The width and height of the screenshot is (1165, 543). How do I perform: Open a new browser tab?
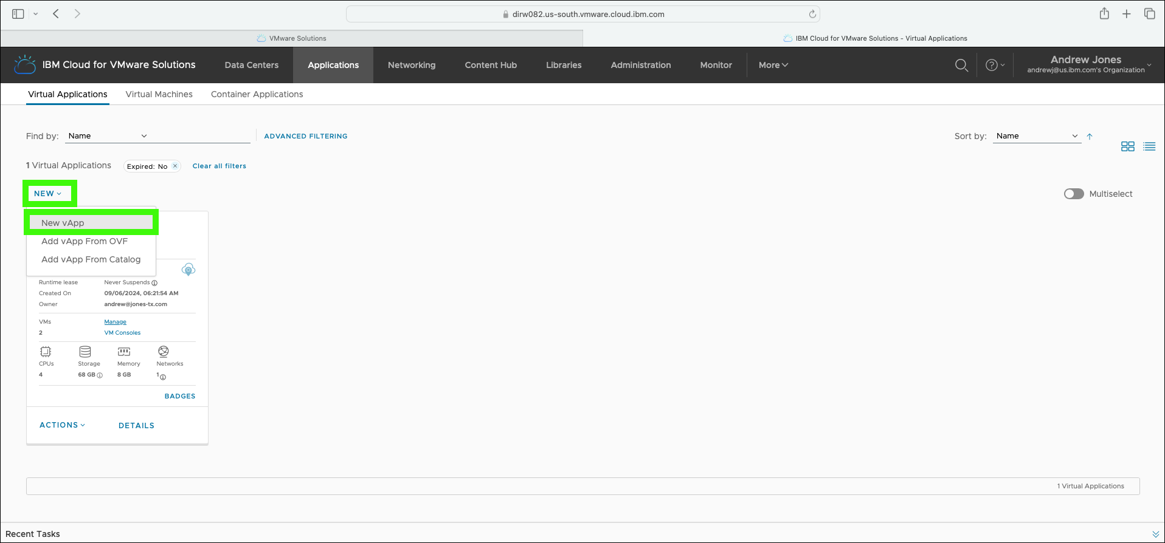pyautogui.click(x=1127, y=13)
